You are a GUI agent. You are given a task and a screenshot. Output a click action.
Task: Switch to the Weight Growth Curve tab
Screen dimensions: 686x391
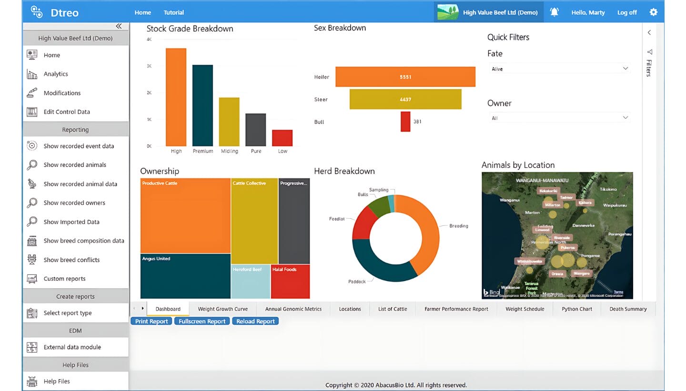[x=222, y=309]
